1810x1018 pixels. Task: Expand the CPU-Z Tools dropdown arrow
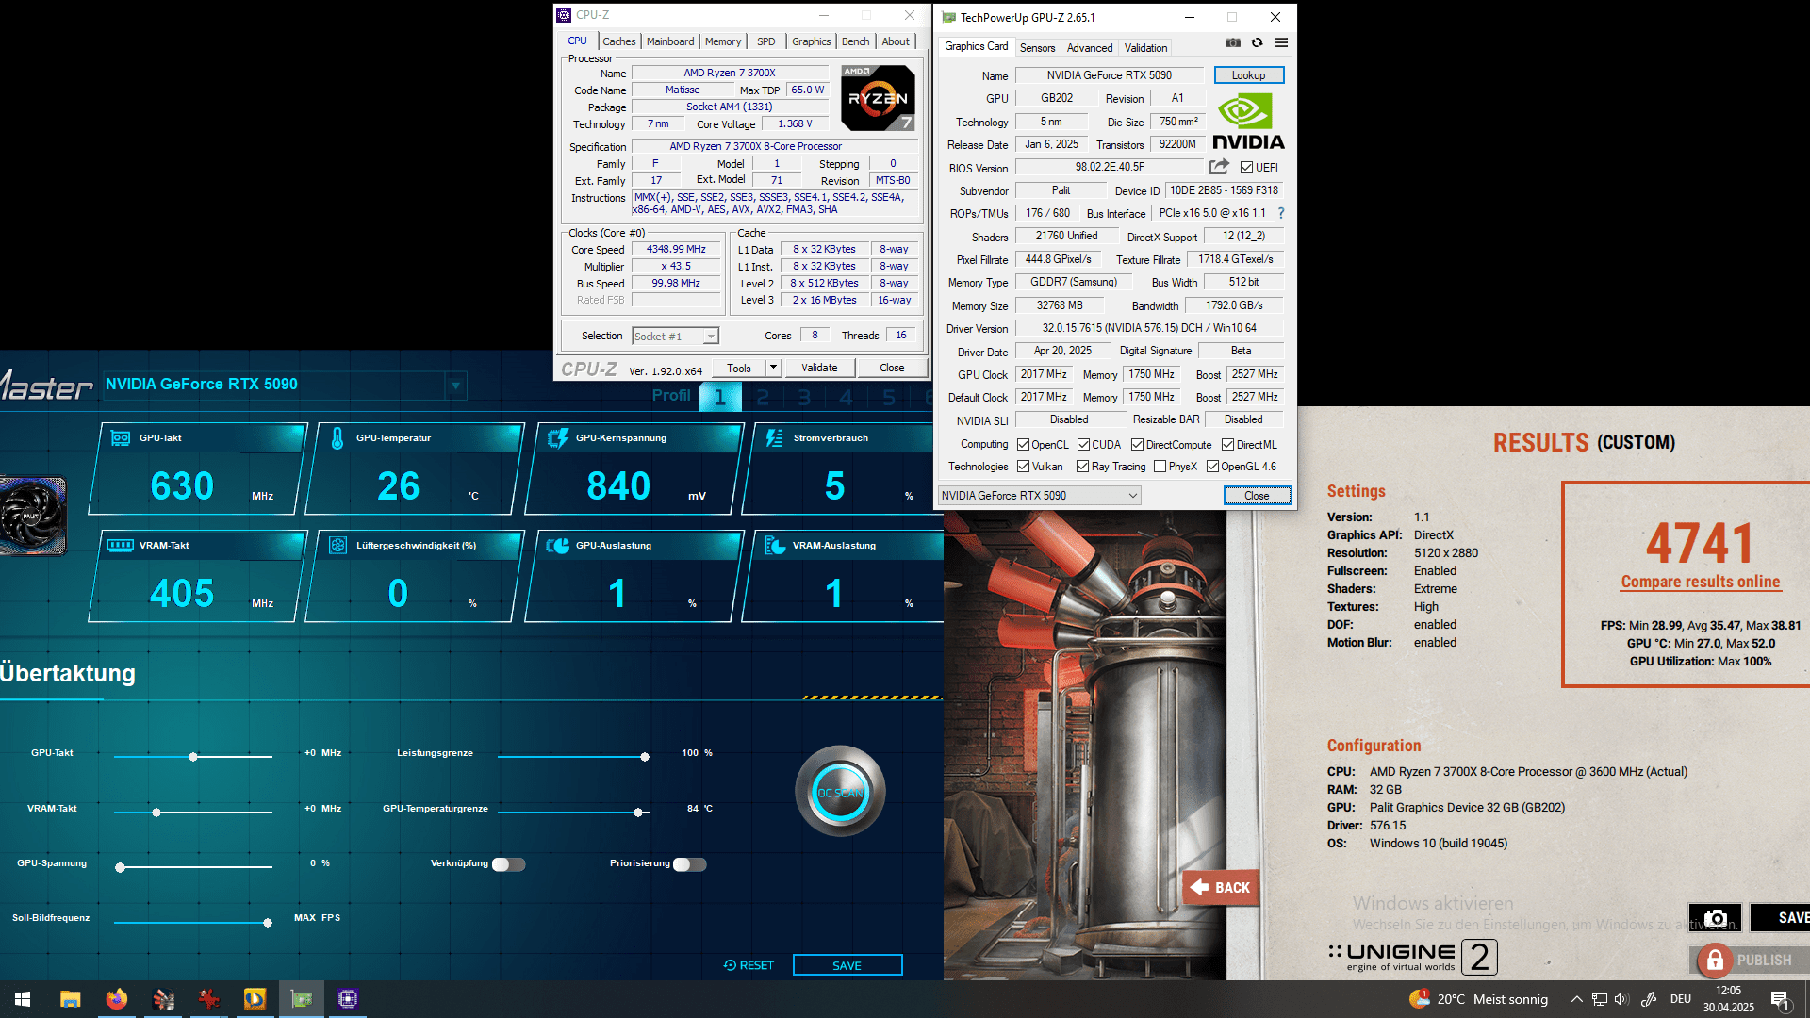pyautogui.click(x=773, y=368)
